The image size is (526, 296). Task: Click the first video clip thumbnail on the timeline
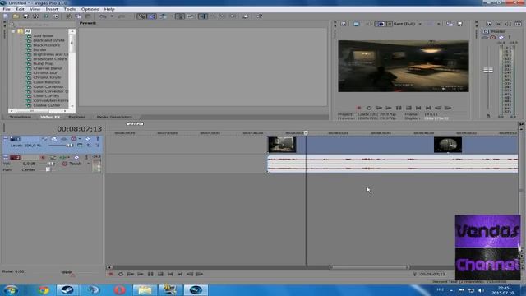282,145
